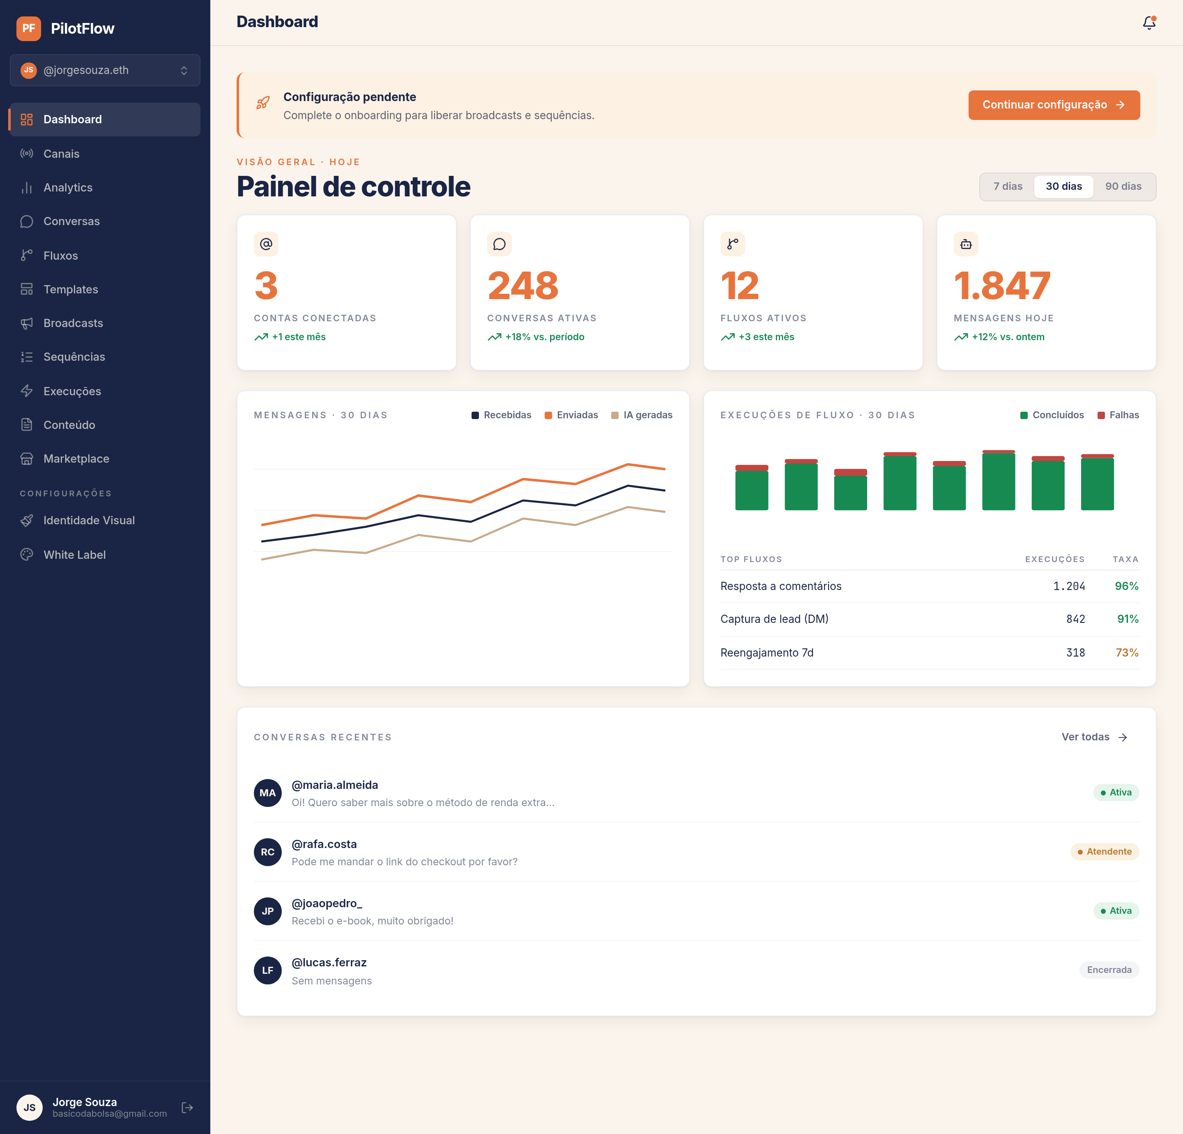1183x1134 pixels.
Task: Click the +18% vs. período trend text
Action: [x=544, y=337]
